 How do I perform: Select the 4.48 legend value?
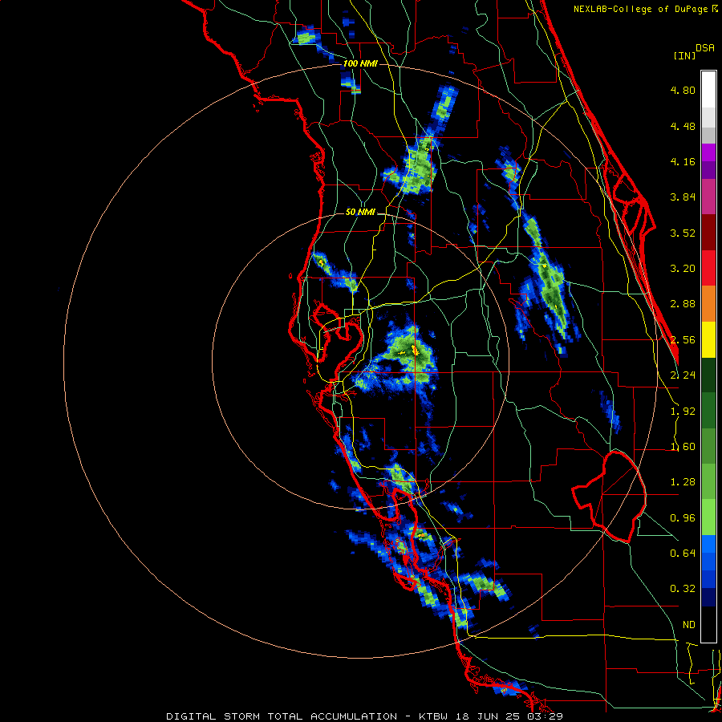coord(683,126)
